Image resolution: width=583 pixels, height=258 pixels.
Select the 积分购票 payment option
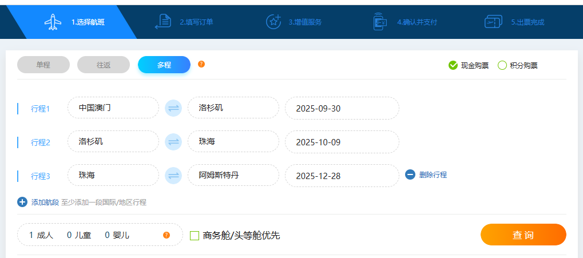(x=518, y=65)
